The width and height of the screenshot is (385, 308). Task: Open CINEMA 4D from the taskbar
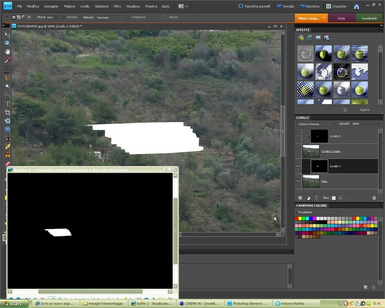(199, 304)
